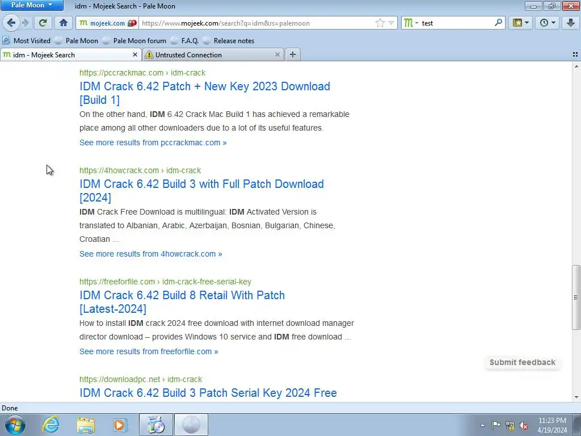Viewport: 581px width, 436px height.
Task: Click the Submit feedback button
Action: pyautogui.click(x=523, y=362)
